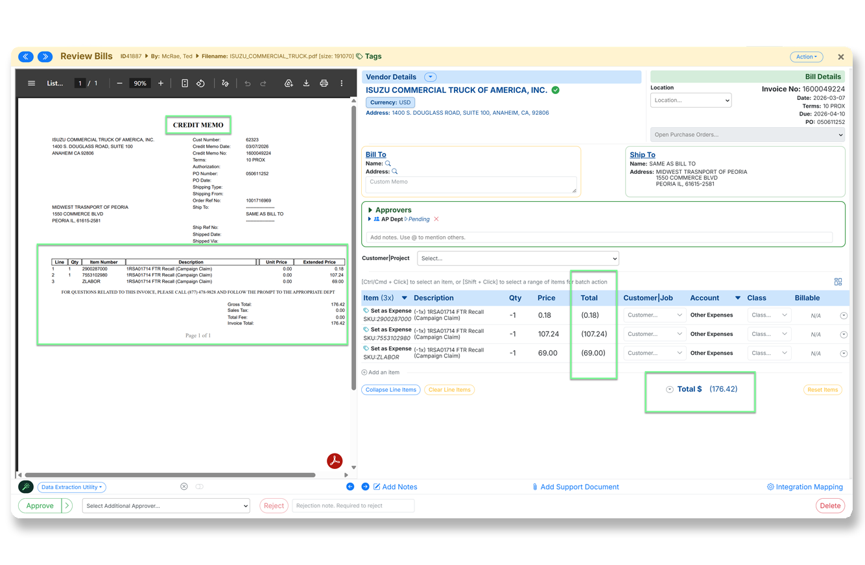Open Integration Mapping link
This screenshot has width=865, height=565.
coord(805,487)
